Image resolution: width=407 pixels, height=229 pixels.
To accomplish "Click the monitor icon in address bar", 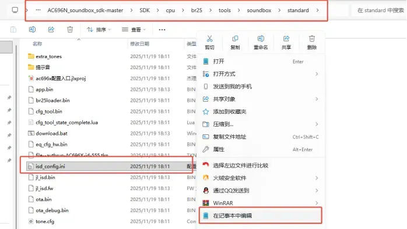I will [15, 10].
